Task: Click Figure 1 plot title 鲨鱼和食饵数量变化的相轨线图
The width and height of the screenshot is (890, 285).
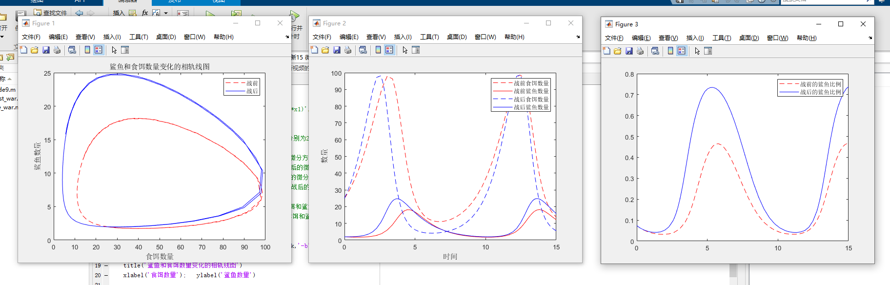Action: (160, 66)
